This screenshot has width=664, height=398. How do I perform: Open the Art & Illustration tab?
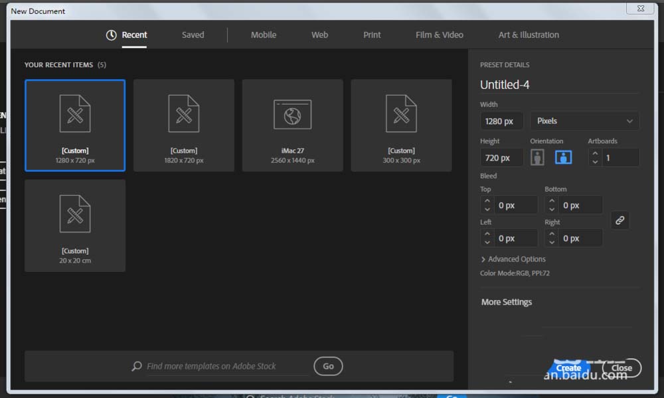point(529,35)
